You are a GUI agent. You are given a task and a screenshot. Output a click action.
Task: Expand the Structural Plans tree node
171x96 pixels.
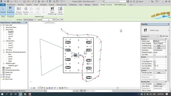4,27
